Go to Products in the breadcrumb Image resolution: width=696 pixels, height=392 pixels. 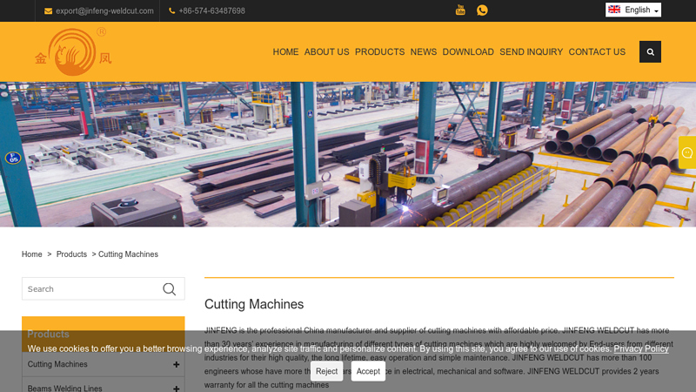click(x=71, y=254)
